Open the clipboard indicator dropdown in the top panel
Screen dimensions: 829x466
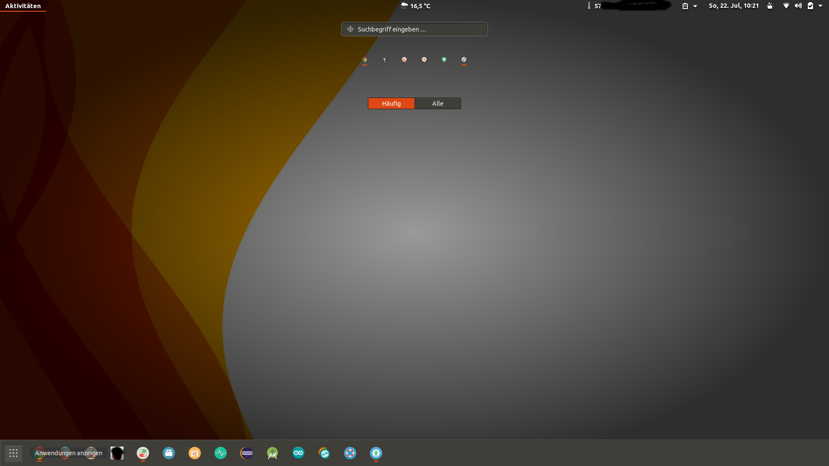click(x=689, y=6)
